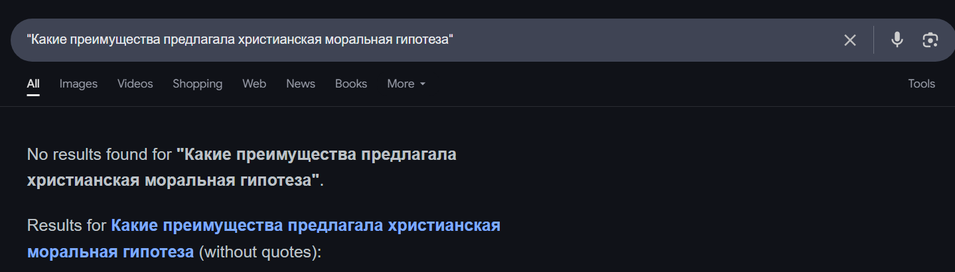Click the bold quoted phrase in the no-results message

242,167
